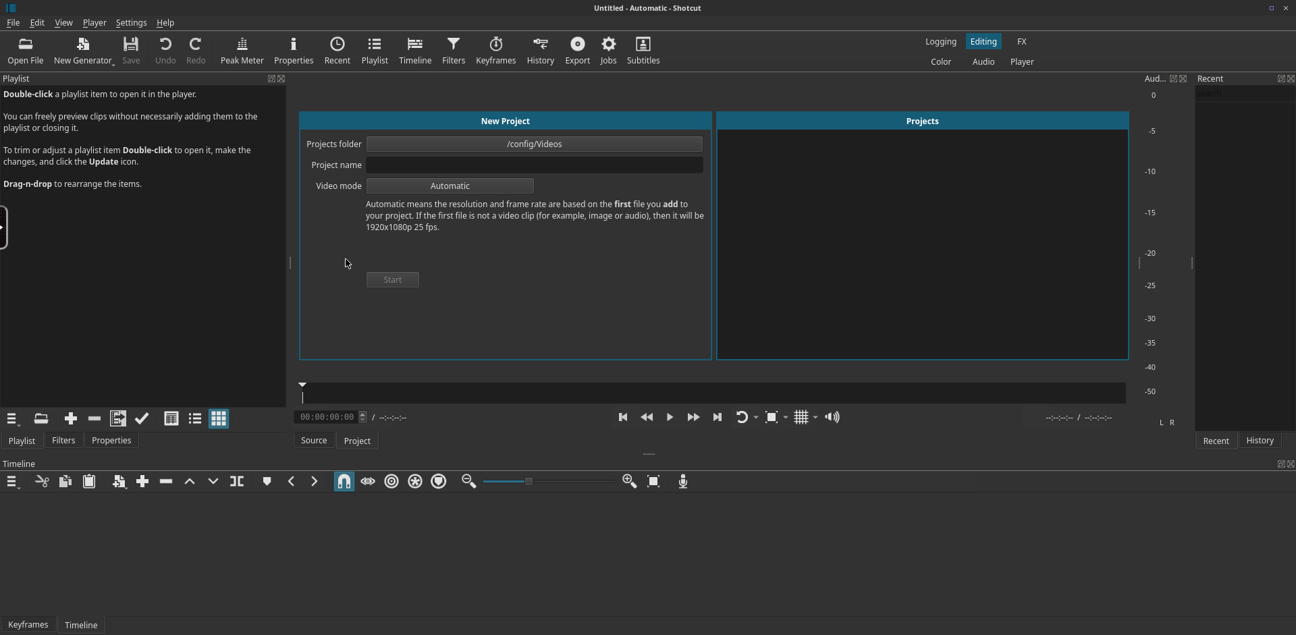This screenshot has height=635, width=1296.
Task: Toggle ripple markers
Action: 439,482
